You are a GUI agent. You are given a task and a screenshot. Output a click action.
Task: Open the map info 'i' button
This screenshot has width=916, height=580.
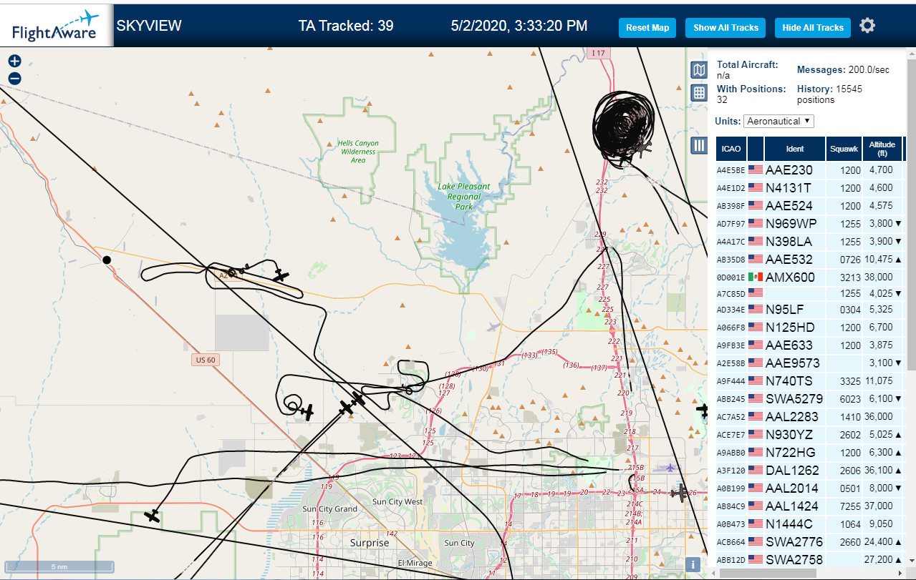click(x=693, y=564)
